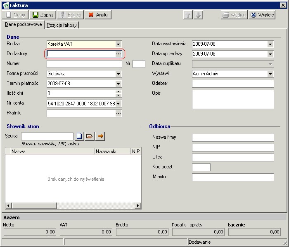Click the Opis text area
The image size is (289, 247).
click(x=233, y=99)
